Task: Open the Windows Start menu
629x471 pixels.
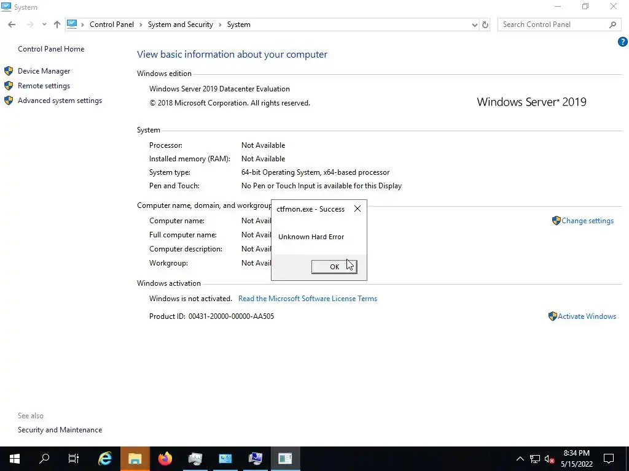Action: [x=15, y=459]
